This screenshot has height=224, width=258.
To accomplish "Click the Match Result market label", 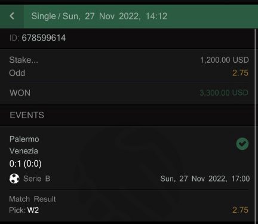I will [32, 199].
